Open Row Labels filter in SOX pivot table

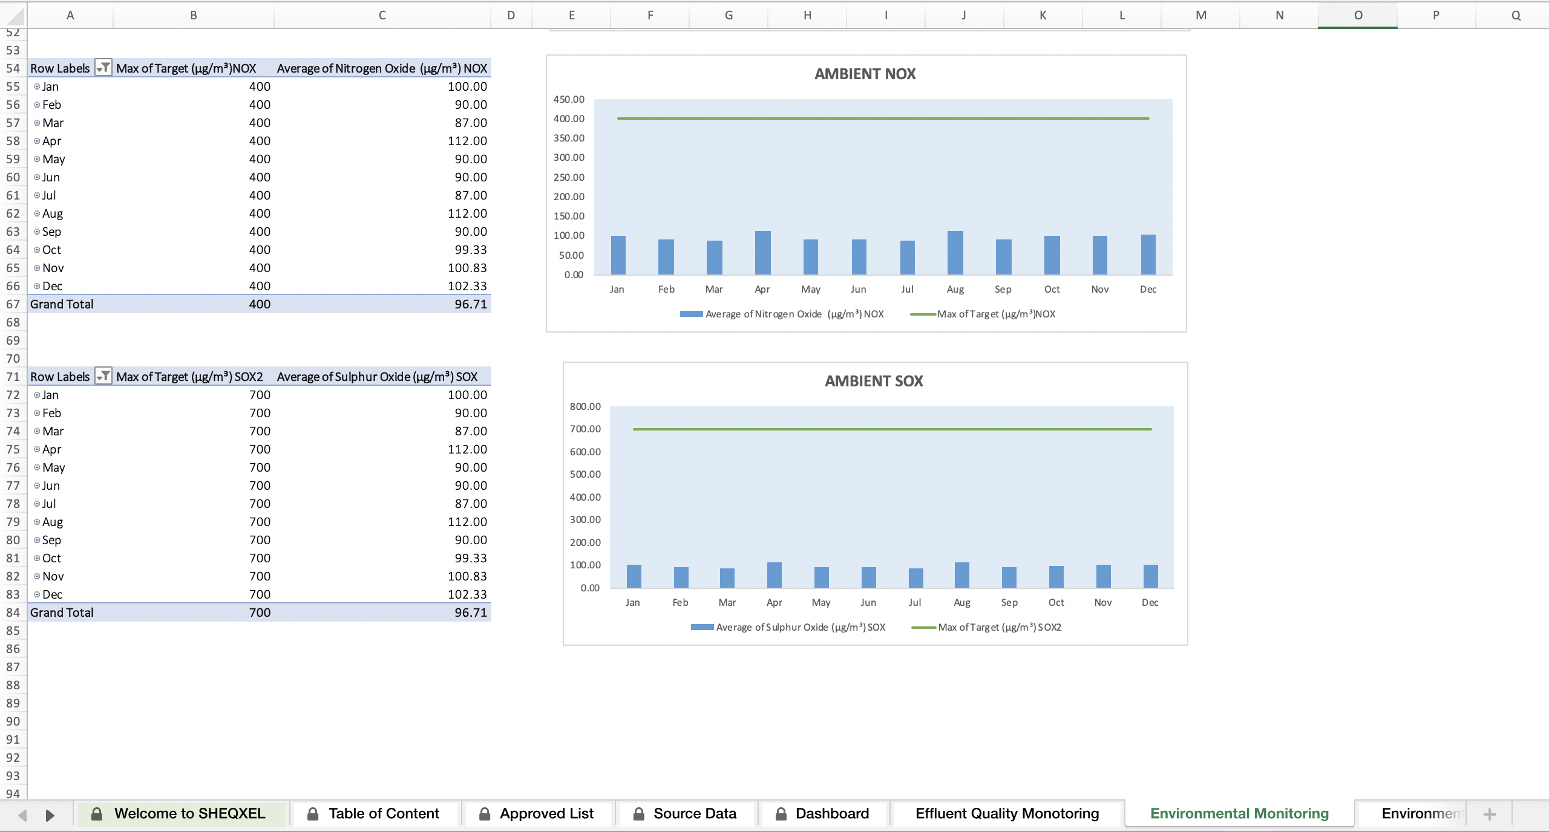(x=103, y=377)
